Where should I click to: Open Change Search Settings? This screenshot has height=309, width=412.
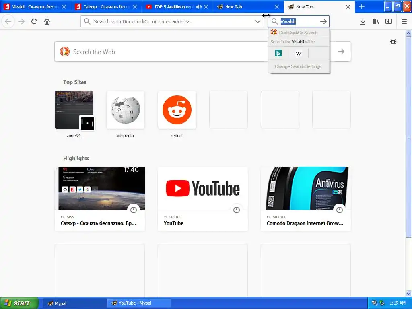tap(298, 66)
